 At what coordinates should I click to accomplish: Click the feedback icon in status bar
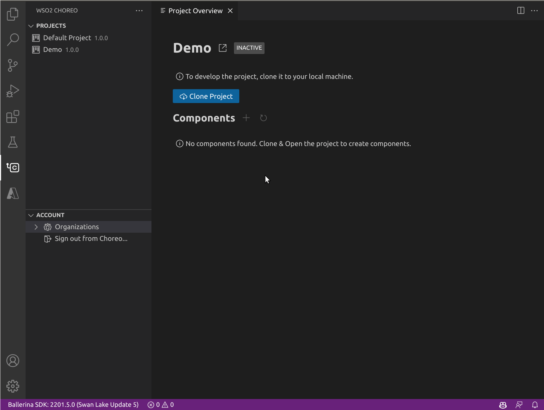(x=519, y=405)
